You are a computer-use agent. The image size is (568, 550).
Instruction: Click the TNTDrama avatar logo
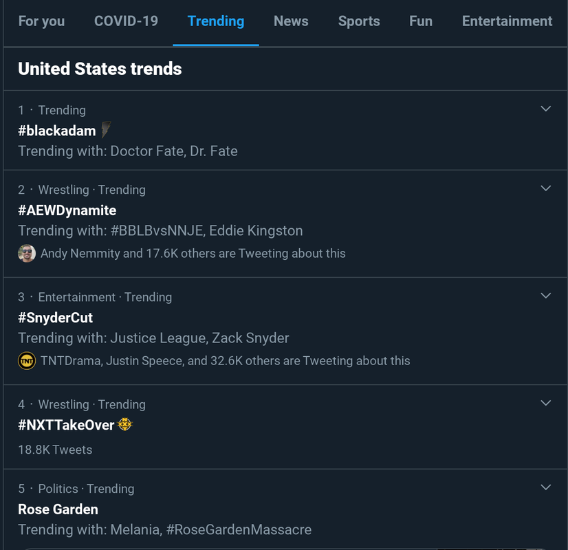27,360
